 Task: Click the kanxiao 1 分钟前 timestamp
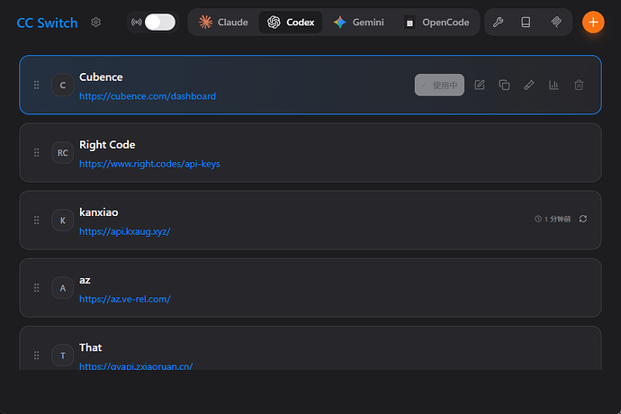click(x=553, y=219)
